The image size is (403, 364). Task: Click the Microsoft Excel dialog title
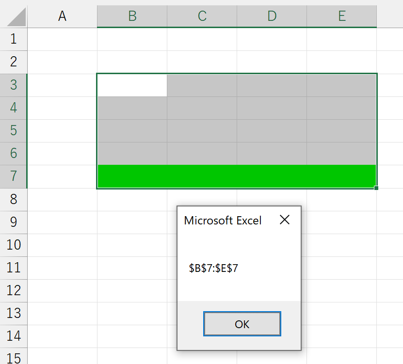click(x=223, y=221)
